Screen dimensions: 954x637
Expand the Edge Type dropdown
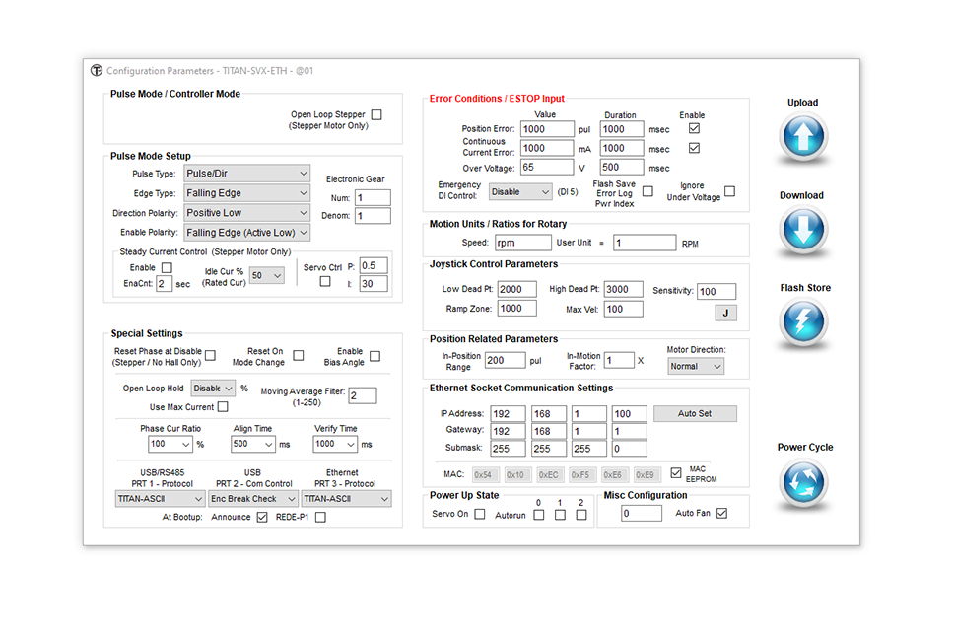point(247,193)
